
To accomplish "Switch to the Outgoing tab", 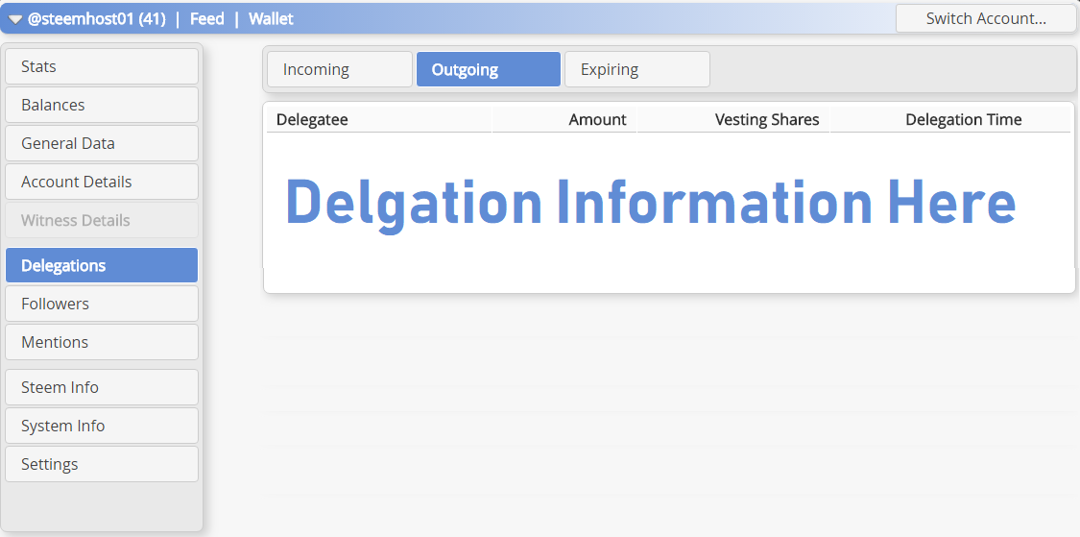I will [x=488, y=69].
